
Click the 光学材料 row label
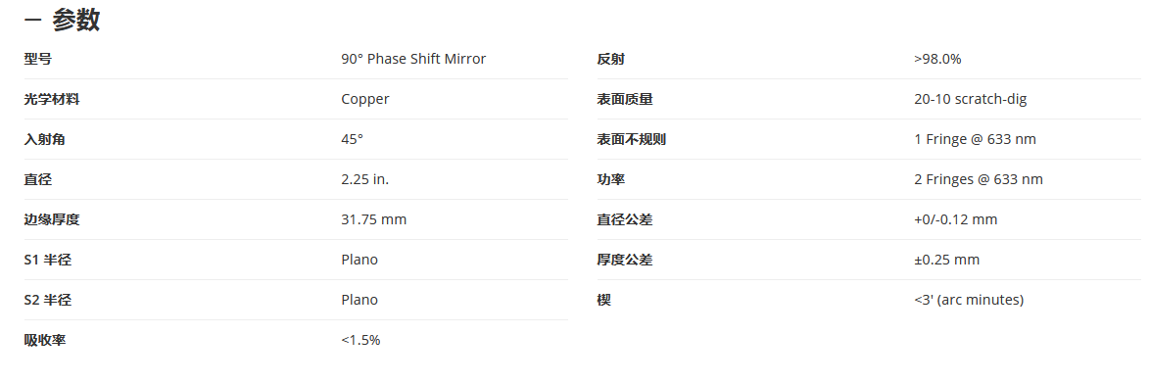(x=51, y=99)
